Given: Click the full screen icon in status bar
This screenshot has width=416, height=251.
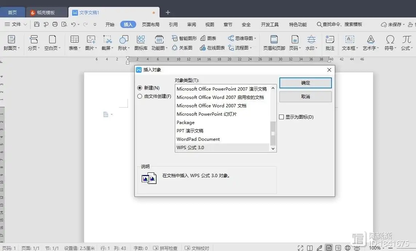Looking at the screenshot, I should [300, 248].
